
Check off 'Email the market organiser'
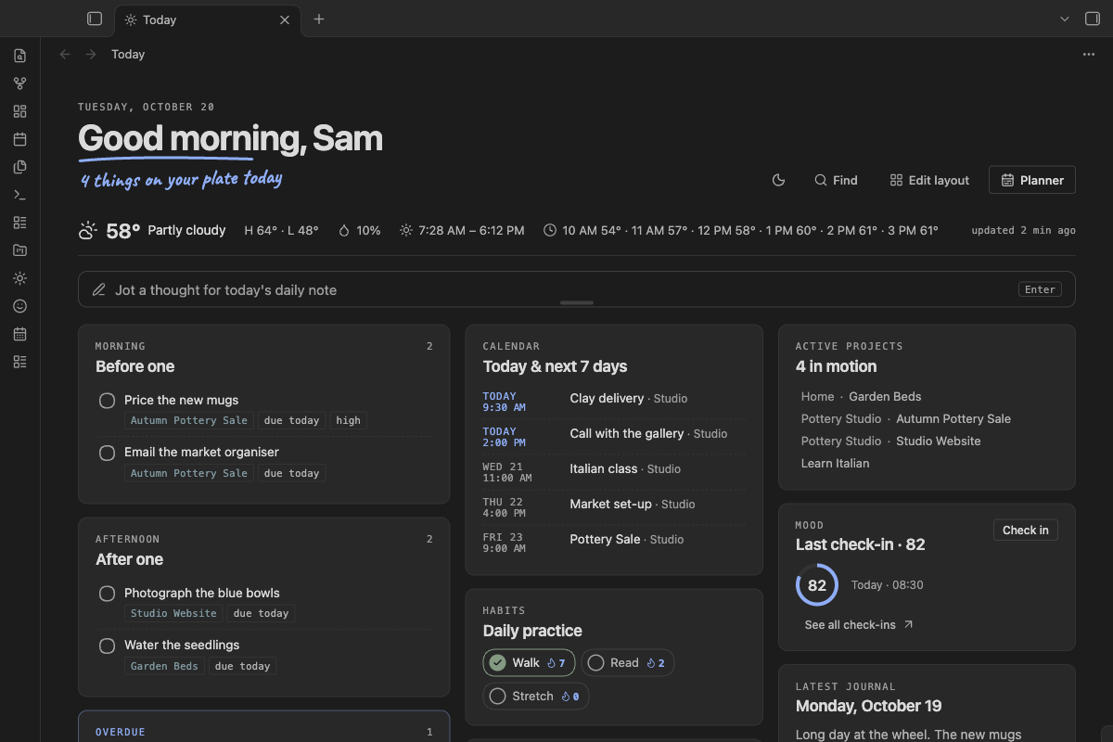coord(107,452)
